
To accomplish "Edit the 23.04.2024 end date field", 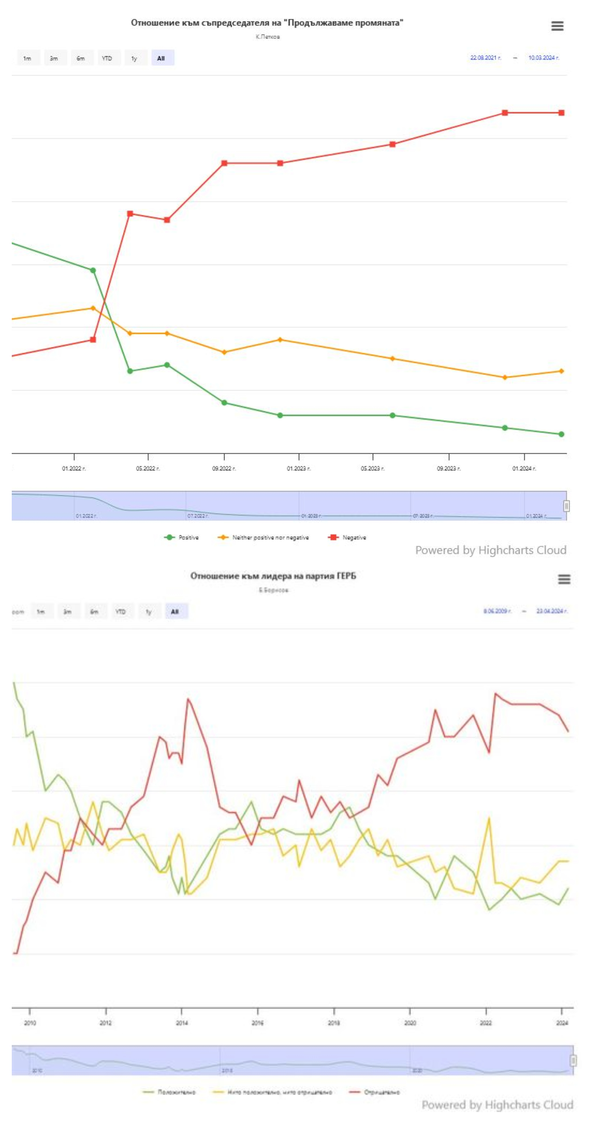I will pos(552,611).
